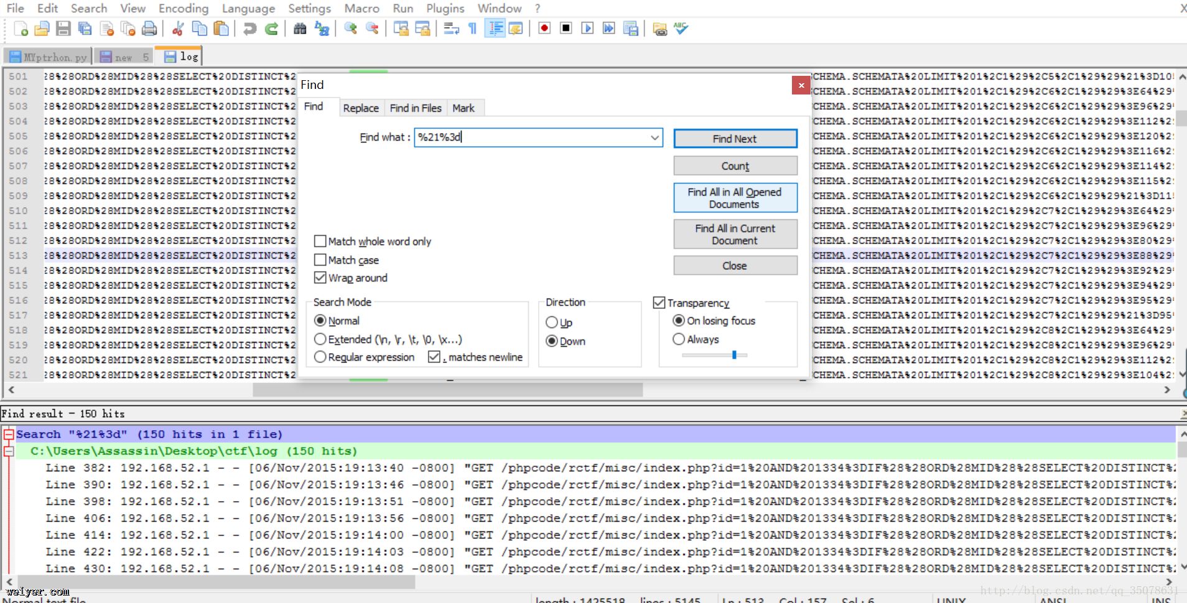1187x603 pixels.
Task: Switch to Replace tab
Action: tap(361, 108)
